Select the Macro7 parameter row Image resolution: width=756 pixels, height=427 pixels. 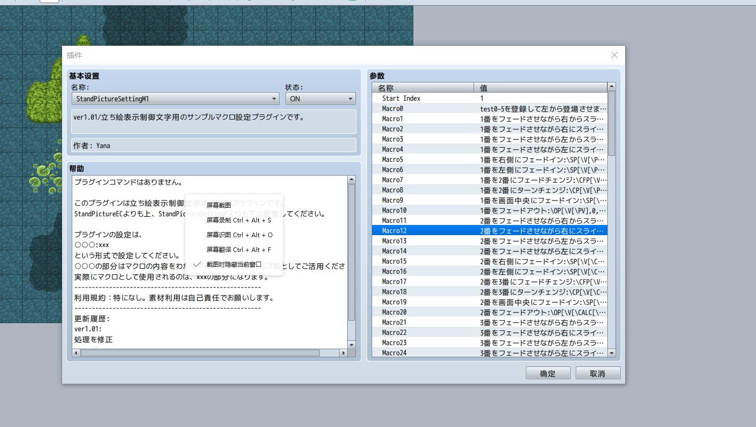490,180
